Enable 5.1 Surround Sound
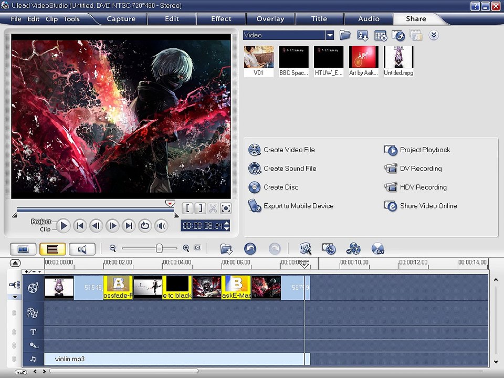The width and height of the screenshot is (504, 378). [377, 248]
